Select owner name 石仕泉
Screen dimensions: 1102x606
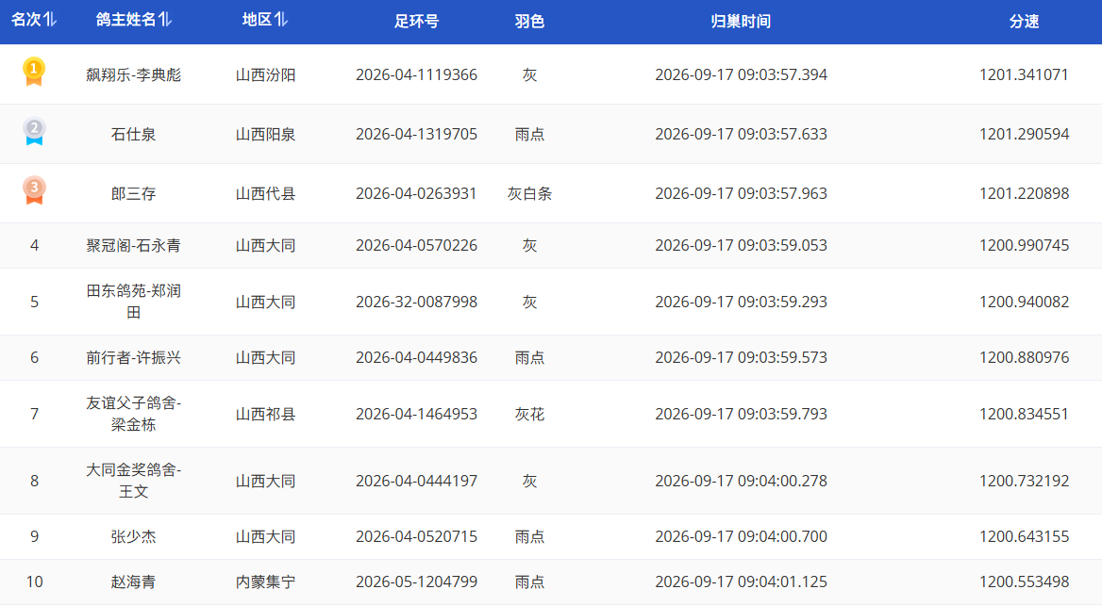click(134, 134)
